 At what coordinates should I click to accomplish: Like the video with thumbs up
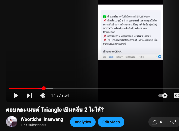pos(157,122)
